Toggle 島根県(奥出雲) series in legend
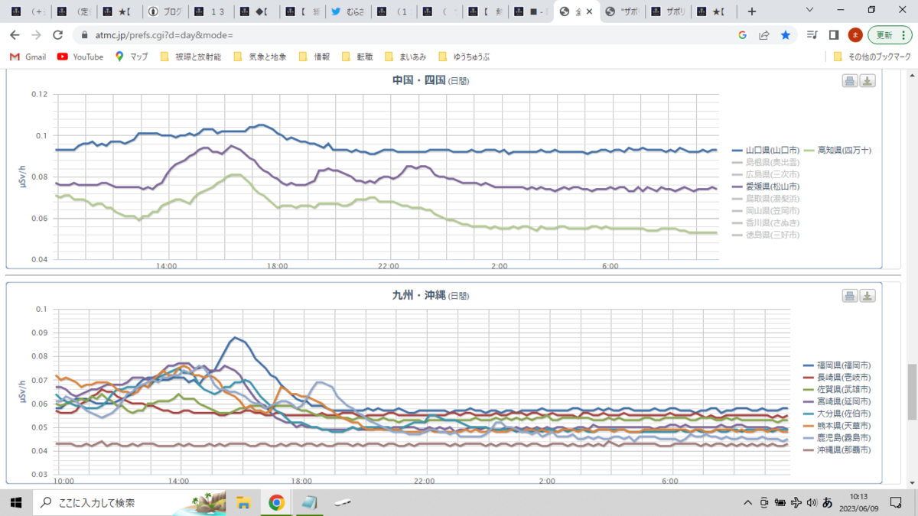 766,162
